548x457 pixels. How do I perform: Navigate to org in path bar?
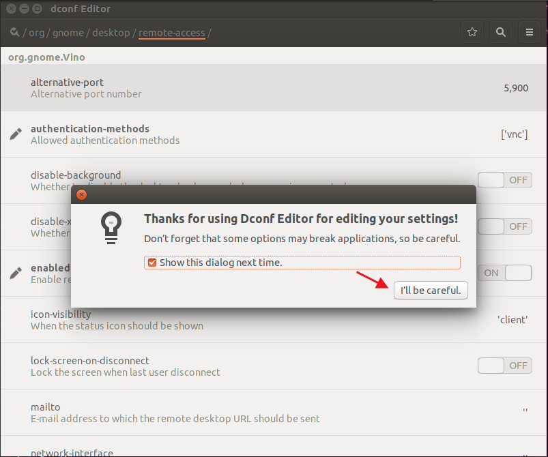click(x=36, y=33)
